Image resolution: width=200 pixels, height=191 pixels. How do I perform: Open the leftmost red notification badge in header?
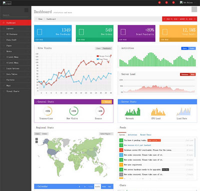click(159, 3)
